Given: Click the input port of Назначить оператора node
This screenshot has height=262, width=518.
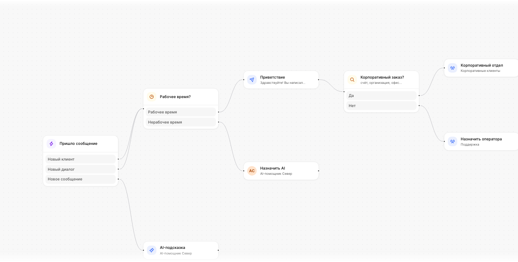Looking at the screenshot, I should click(444, 141).
